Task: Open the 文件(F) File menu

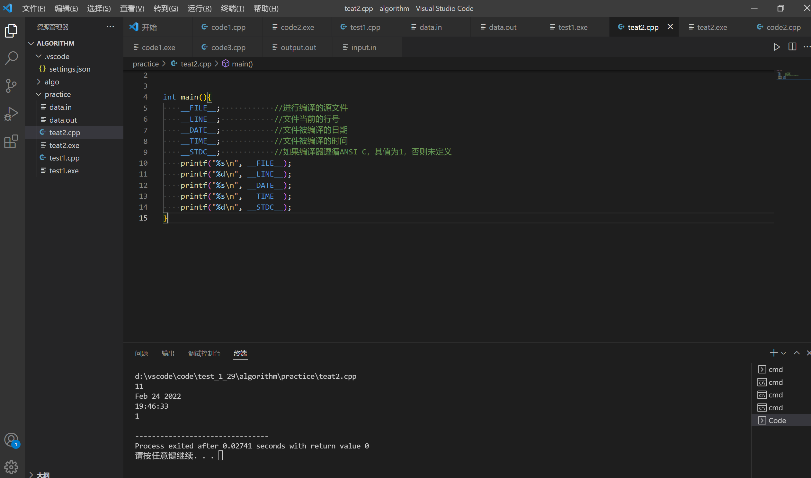Action: pos(34,8)
